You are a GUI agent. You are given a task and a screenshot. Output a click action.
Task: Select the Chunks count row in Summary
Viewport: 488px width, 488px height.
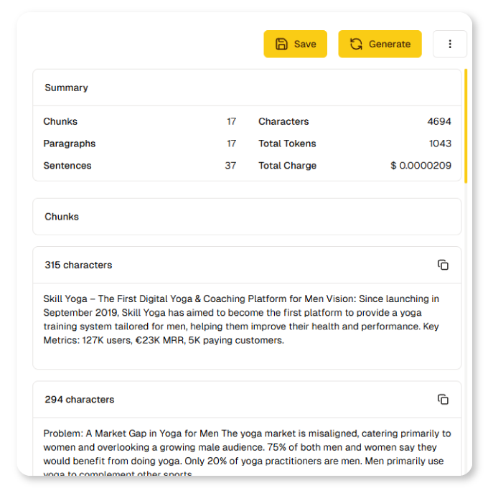pos(140,121)
